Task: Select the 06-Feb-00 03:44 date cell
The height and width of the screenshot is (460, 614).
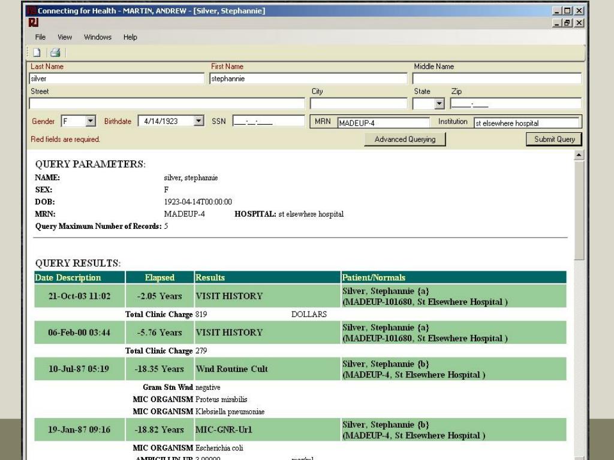Action: [80, 332]
